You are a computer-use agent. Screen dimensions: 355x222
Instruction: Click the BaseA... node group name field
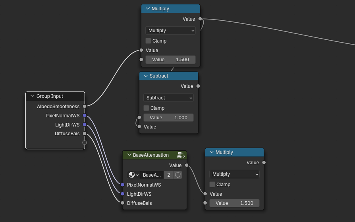[x=152, y=175]
